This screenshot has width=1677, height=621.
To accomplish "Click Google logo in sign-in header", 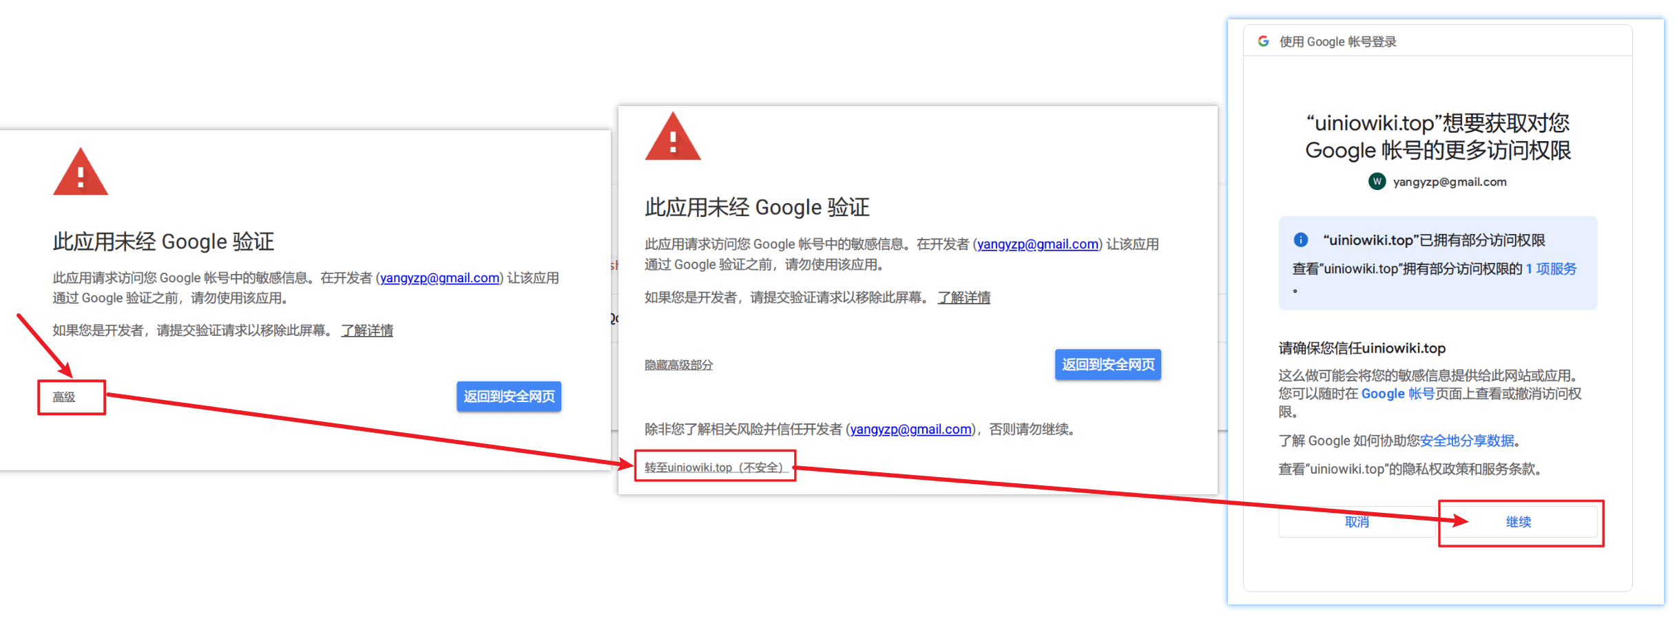I will coord(1263,41).
